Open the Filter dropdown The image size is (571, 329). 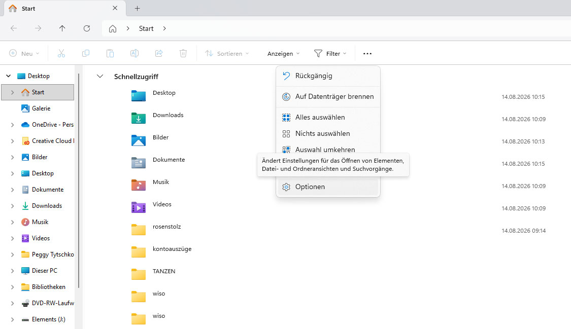tap(330, 53)
